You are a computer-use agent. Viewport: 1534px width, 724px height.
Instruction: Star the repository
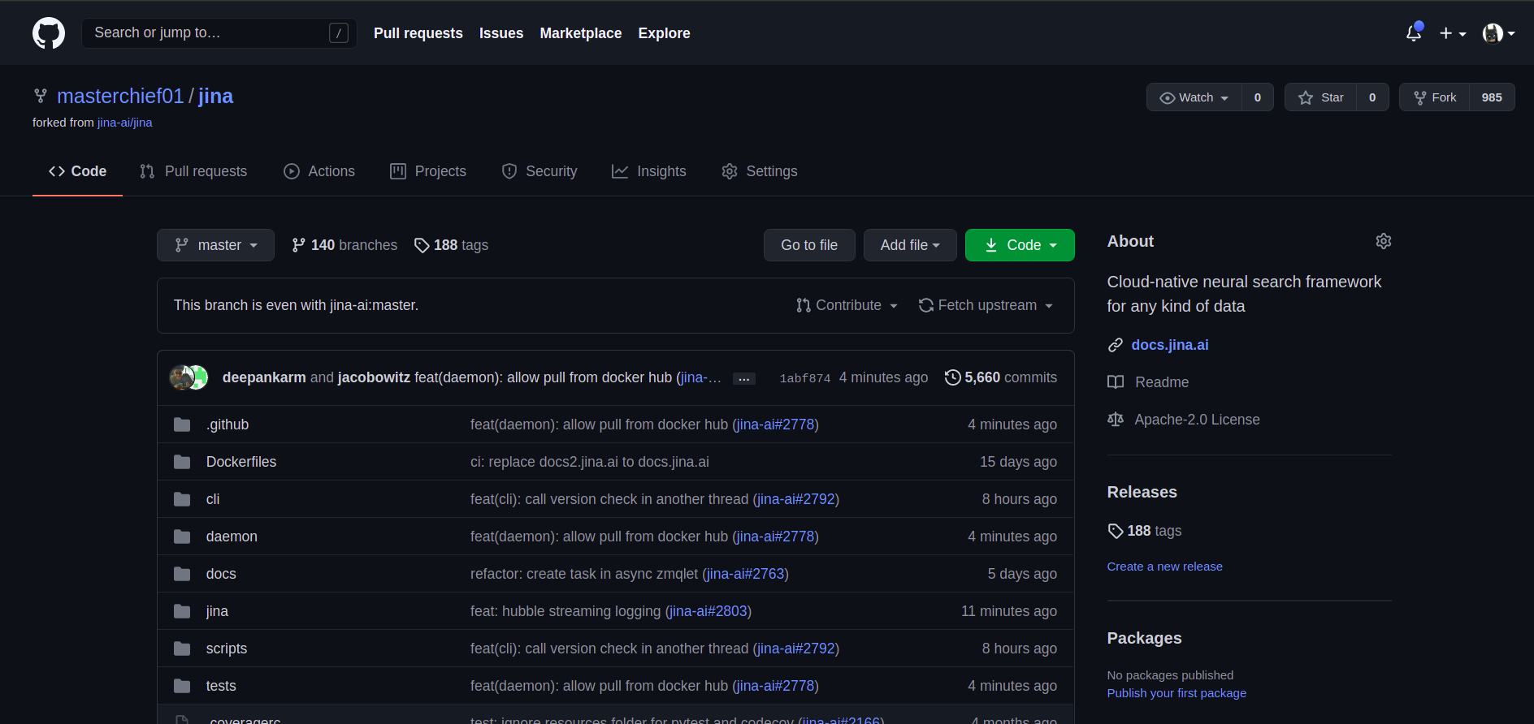(x=1321, y=97)
